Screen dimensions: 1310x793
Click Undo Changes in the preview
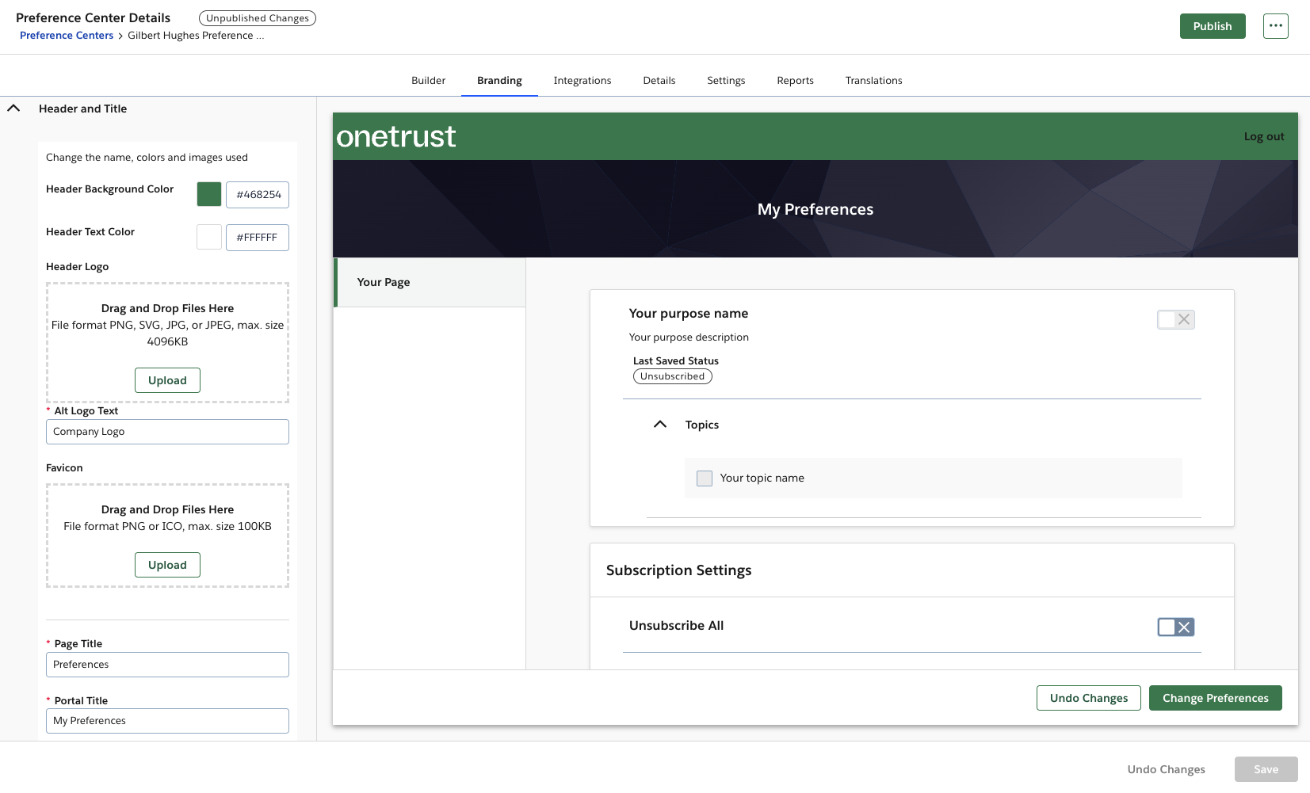click(1088, 698)
